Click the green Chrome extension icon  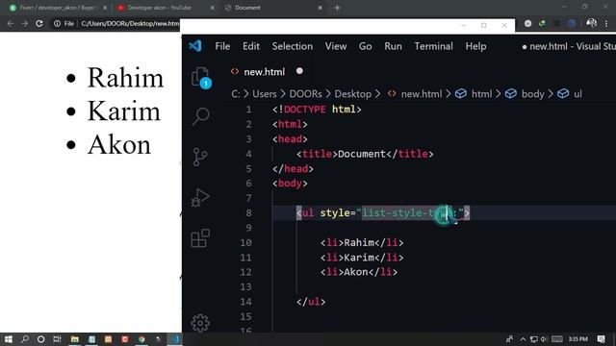[x=542, y=23]
